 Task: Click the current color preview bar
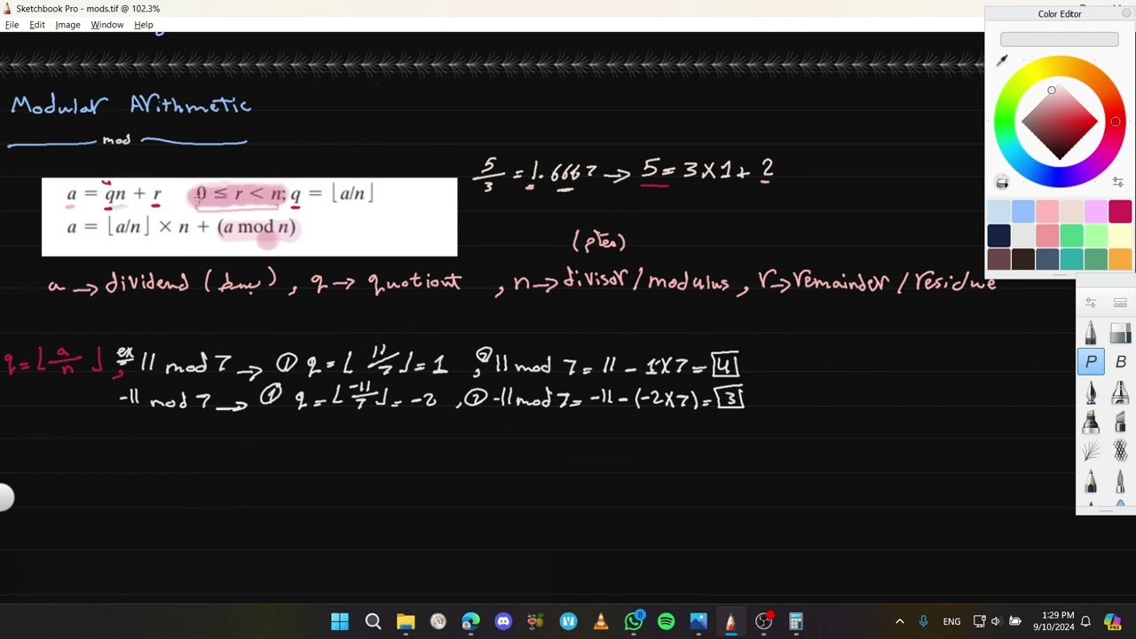[1059, 39]
